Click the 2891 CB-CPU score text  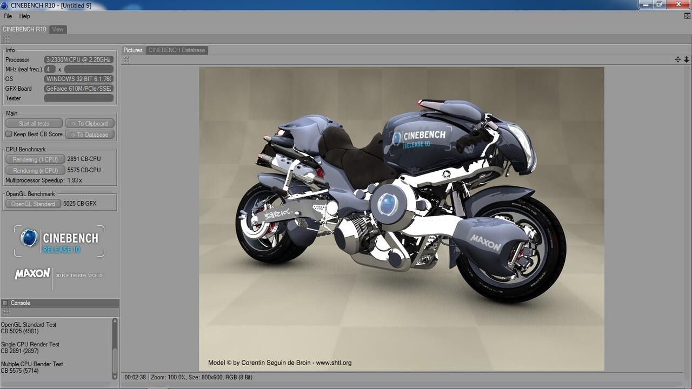pyautogui.click(x=84, y=159)
